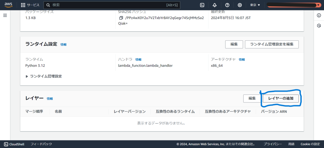Click ランタイム管理設定を編集 button
Image resolution: width=324 pixels, height=148 pixels.
[272, 44]
